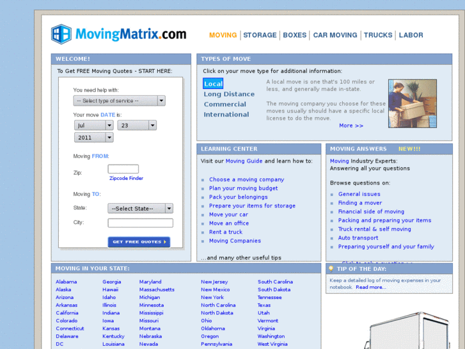Expand the Select type of service dropdown
Screen dimensions: 465x349
pos(119,101)
